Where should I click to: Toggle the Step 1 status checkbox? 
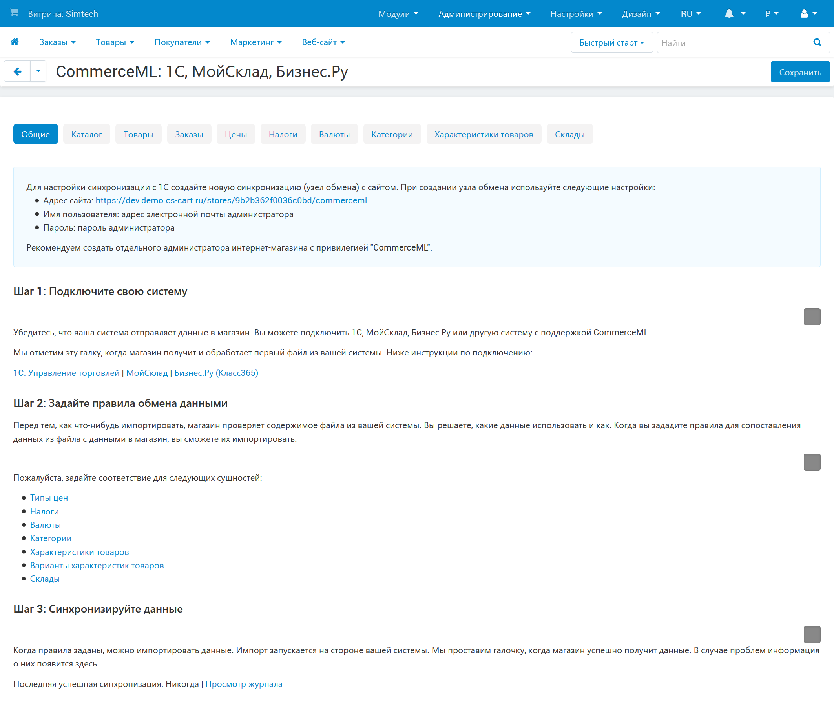tap(812, 317)
